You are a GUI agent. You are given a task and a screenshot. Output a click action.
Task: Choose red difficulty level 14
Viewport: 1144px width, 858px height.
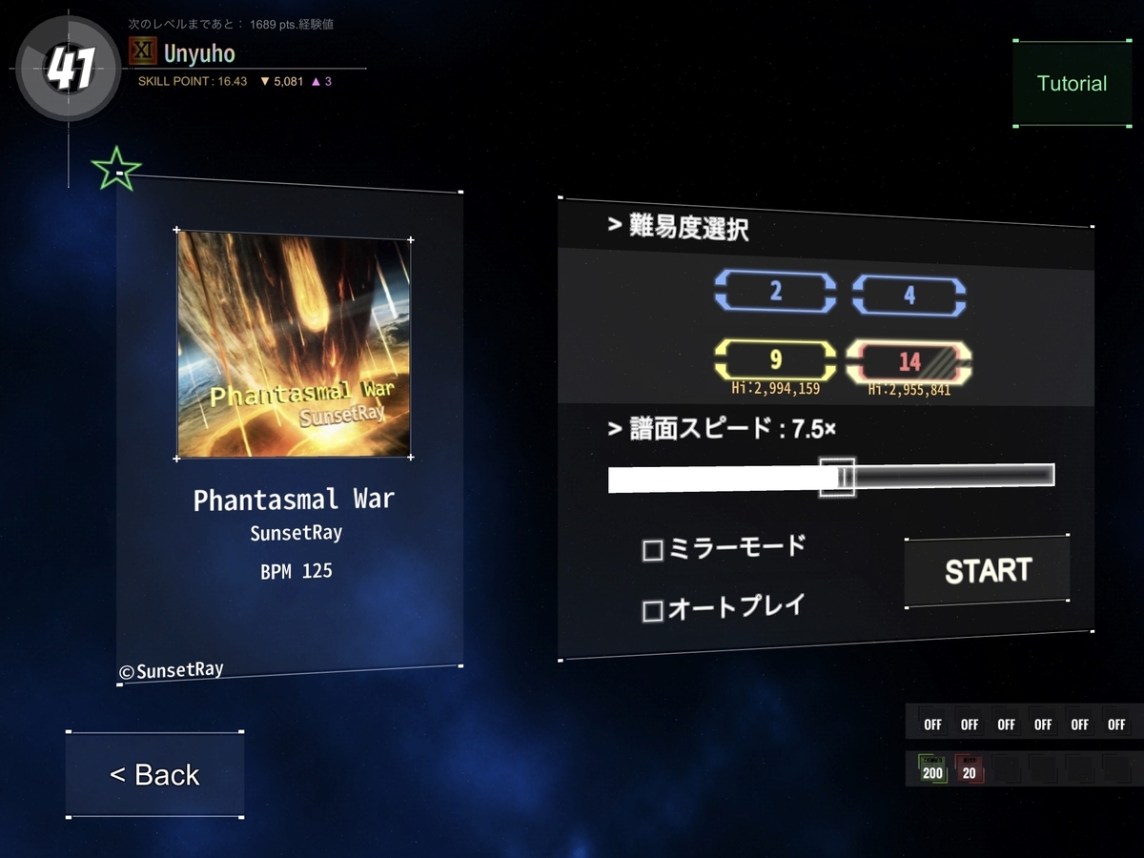[x=909, y=362]
